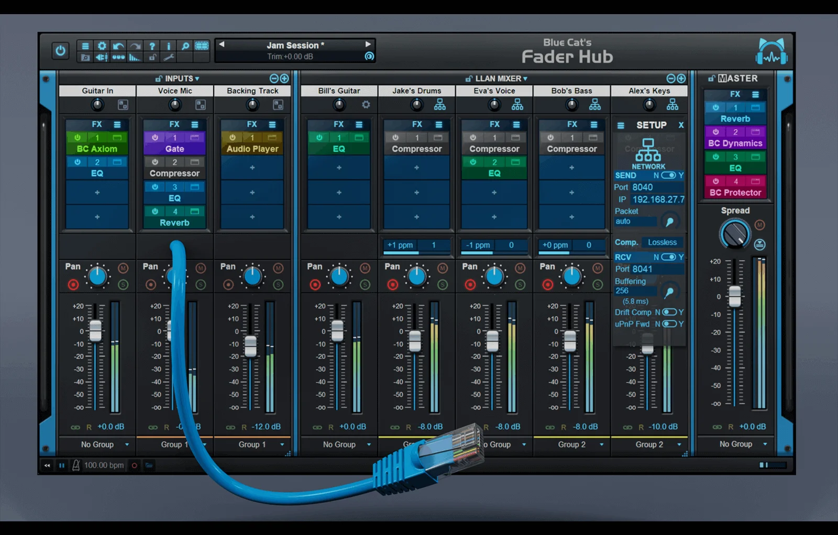Open Master FX chain menu

click(x=755, y=94)
